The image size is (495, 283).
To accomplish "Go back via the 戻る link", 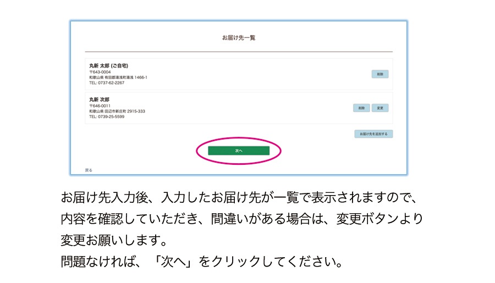I will pos(89,170).
